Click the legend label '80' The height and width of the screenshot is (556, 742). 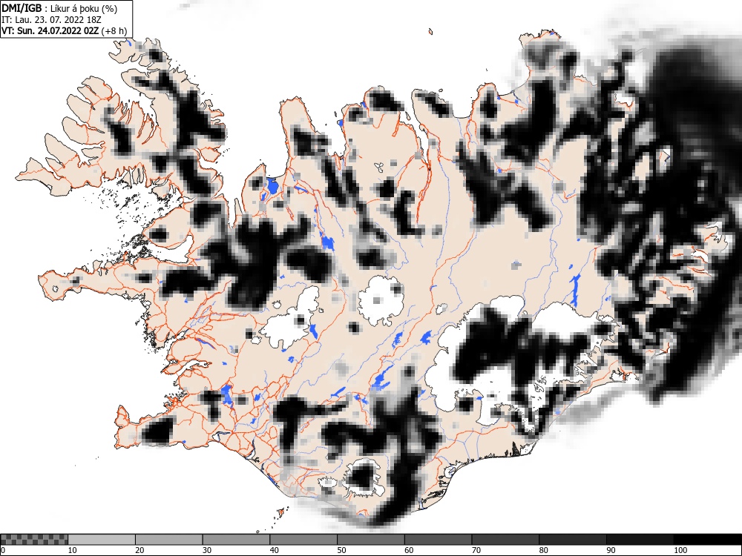[544, 550]
